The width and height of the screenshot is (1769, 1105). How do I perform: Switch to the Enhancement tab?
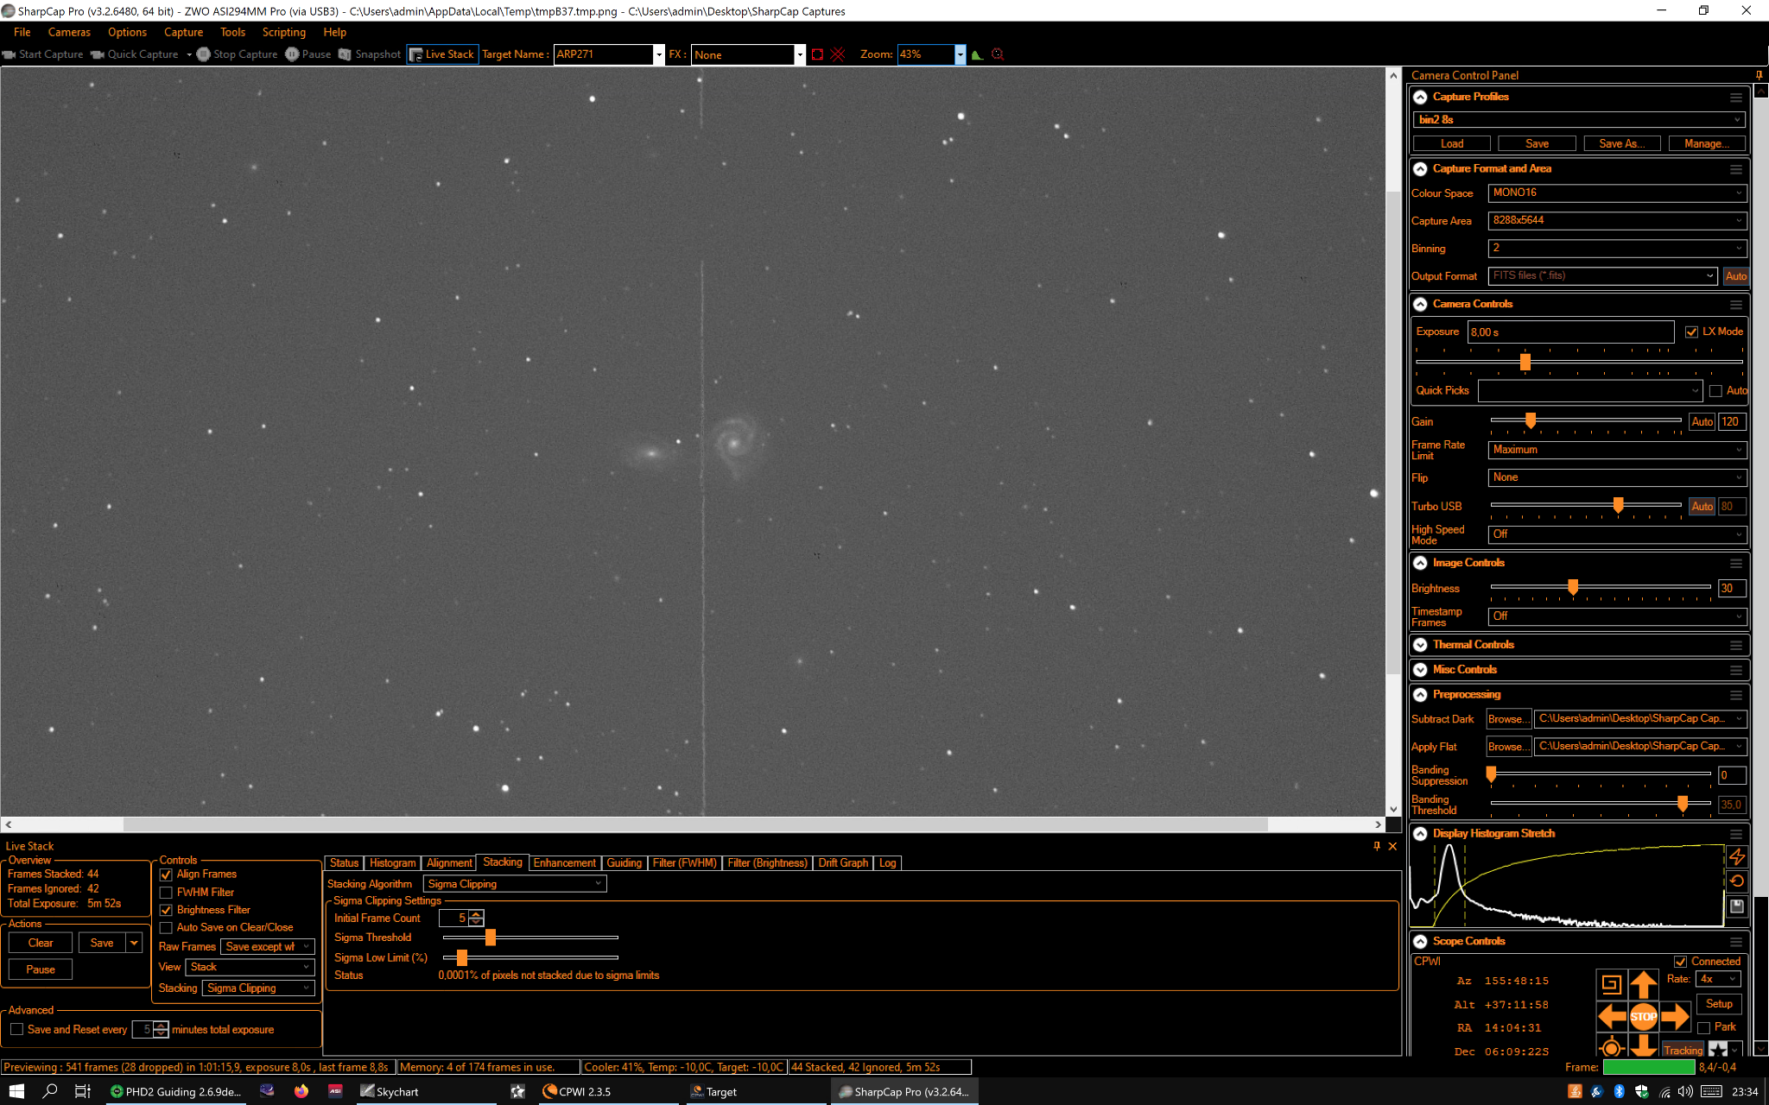(564, 863)
